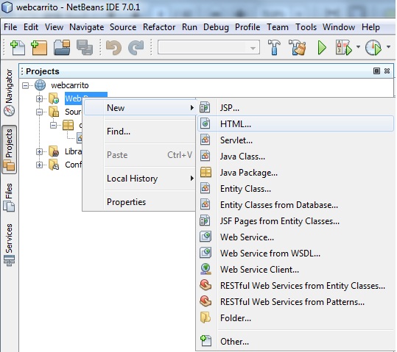Open the Files side tab
This screenshot has height=352, width=397.
pyautogui.click(x=9, y=197)
